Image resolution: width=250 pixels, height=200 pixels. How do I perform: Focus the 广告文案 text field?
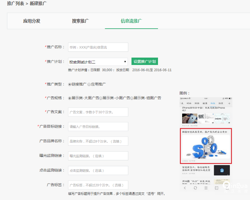pos(98,112)
